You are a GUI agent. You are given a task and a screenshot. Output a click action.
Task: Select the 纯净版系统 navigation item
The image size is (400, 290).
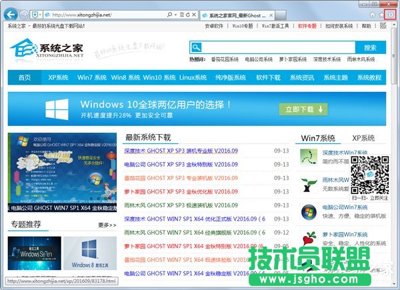(x=231, y=77)
